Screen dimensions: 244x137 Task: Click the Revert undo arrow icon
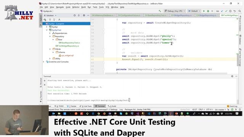point(234,11)
